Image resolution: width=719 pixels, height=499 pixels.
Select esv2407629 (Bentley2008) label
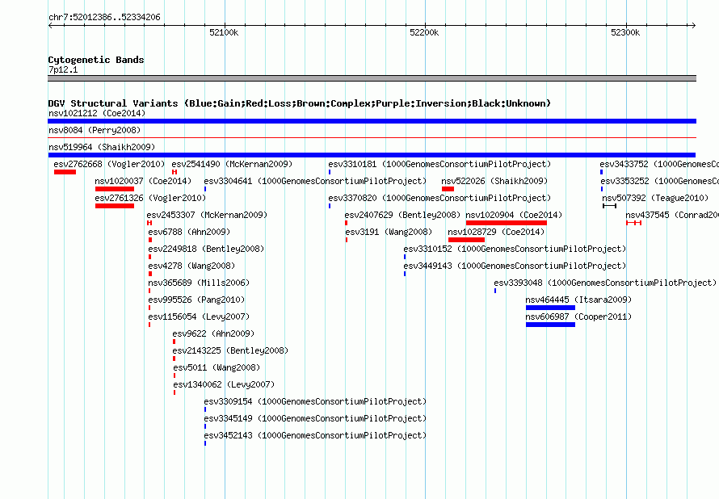[402, 215]
